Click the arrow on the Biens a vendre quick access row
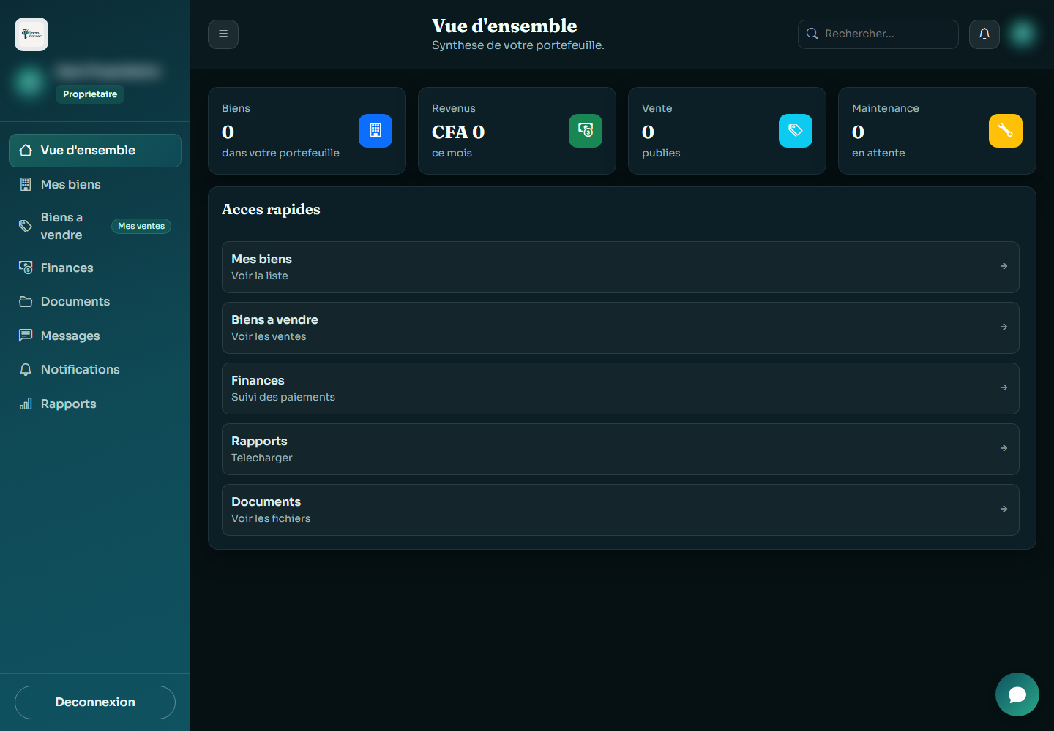 click(x=1004, y=327)
